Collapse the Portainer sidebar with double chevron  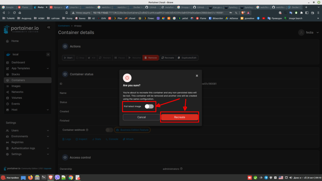pos(49,27)
